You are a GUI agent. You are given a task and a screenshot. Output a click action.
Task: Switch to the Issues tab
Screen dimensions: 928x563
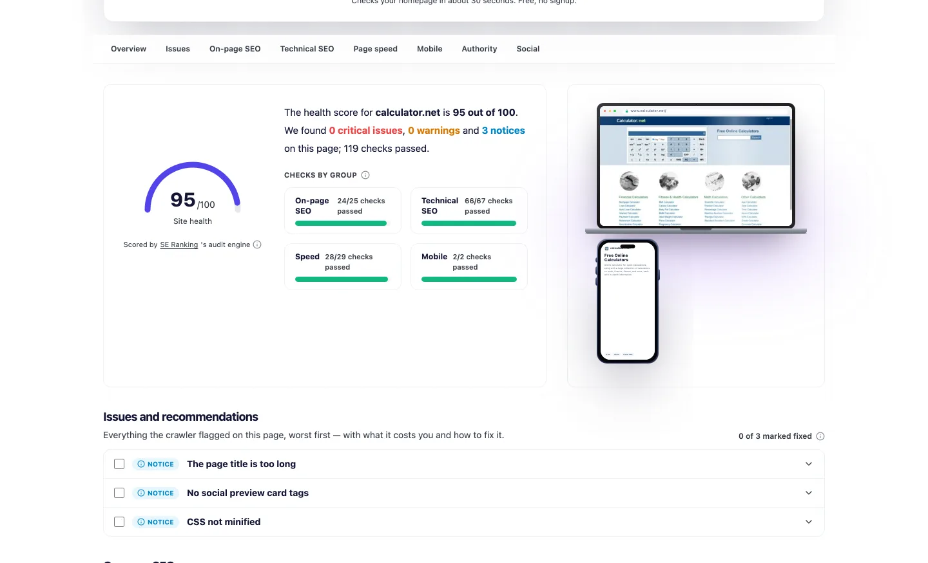pyautogui.click(x=178, y=49)
